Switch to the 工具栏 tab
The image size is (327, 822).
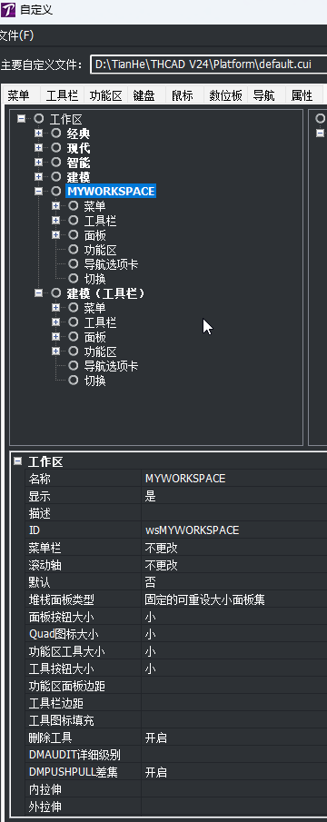62,95
